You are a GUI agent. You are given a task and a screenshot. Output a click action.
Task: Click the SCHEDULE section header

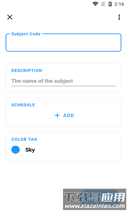23,105
